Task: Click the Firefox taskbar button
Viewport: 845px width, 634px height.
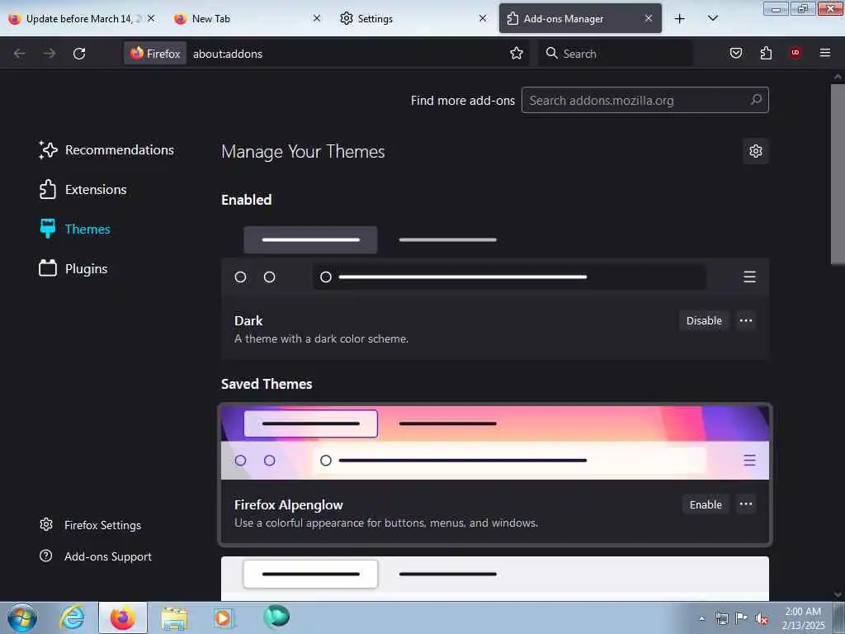Action: click(x=123, y=617)
